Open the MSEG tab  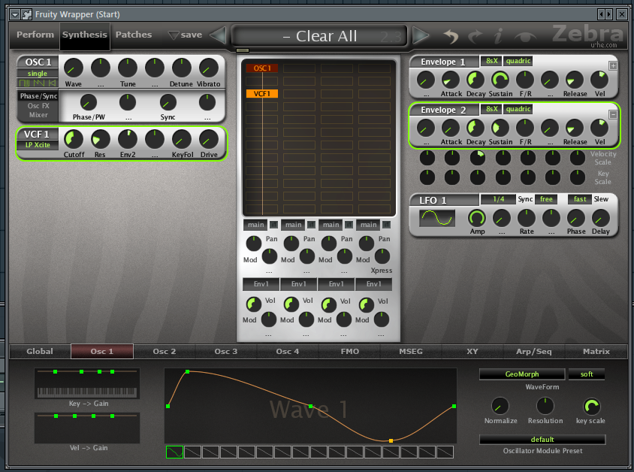pos(411,352)
